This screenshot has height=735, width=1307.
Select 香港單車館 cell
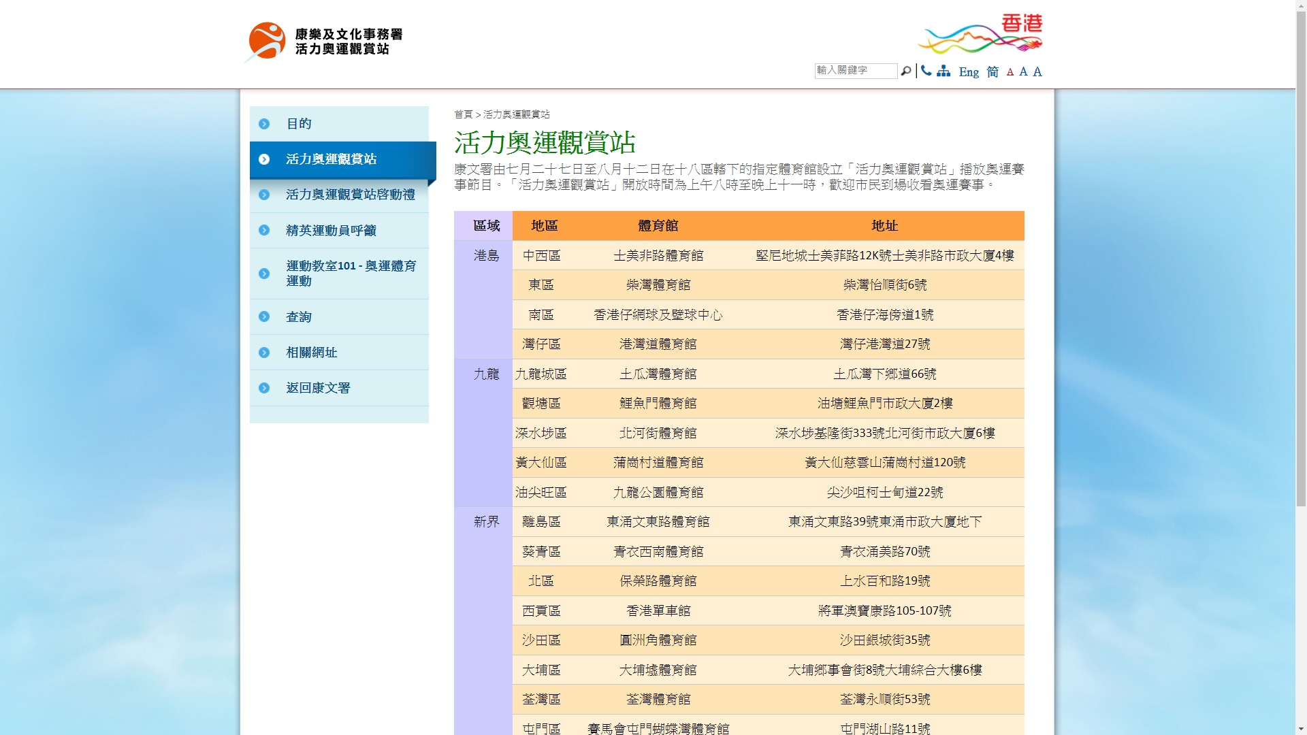pyautogui.click(x=658, y=611)
